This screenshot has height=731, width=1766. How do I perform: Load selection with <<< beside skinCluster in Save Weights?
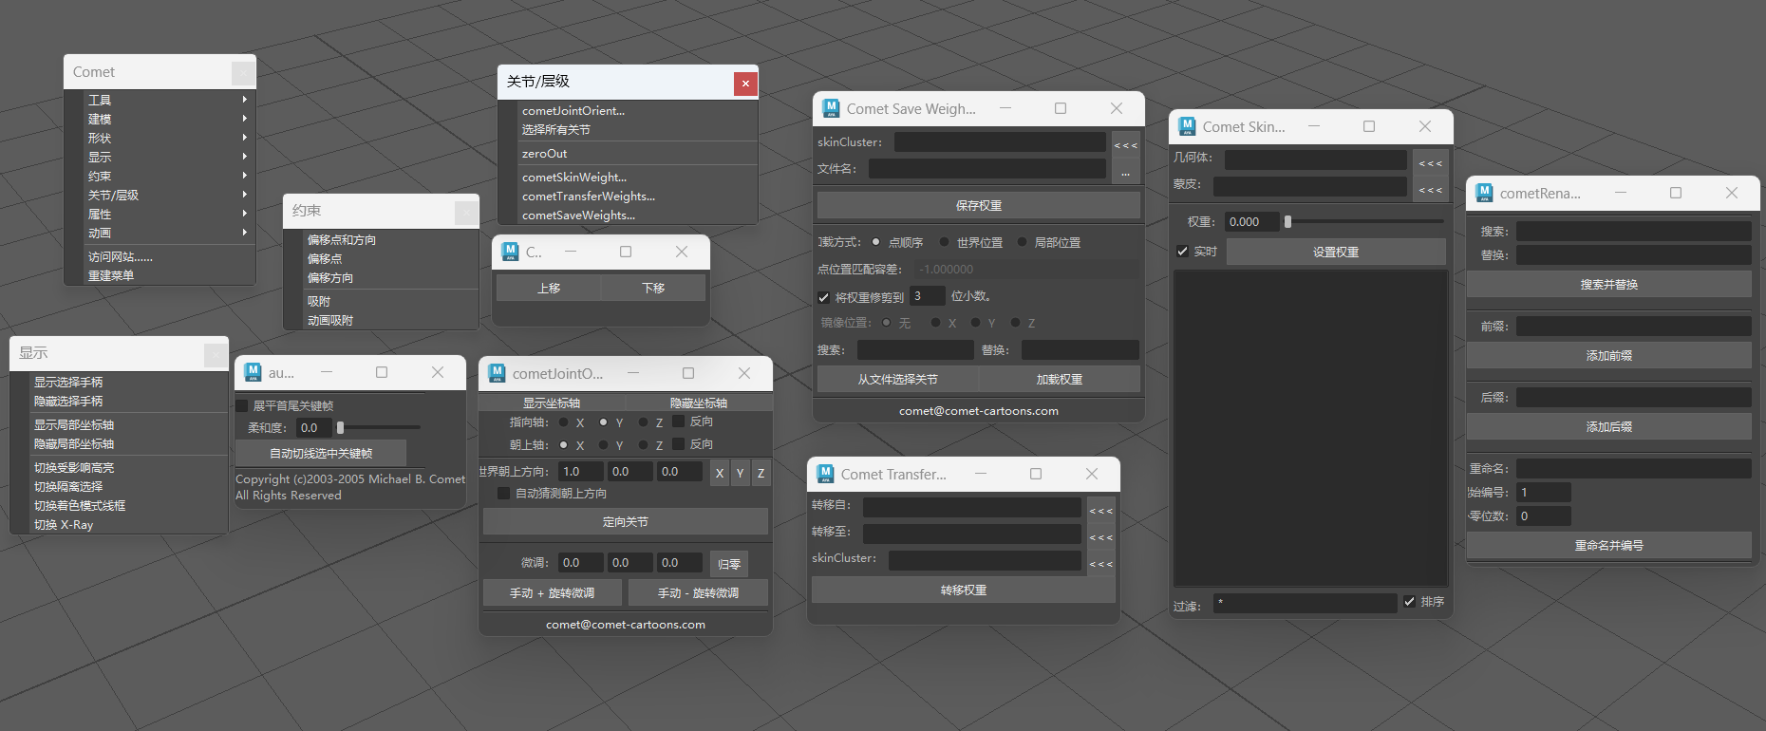[1125, 144]
